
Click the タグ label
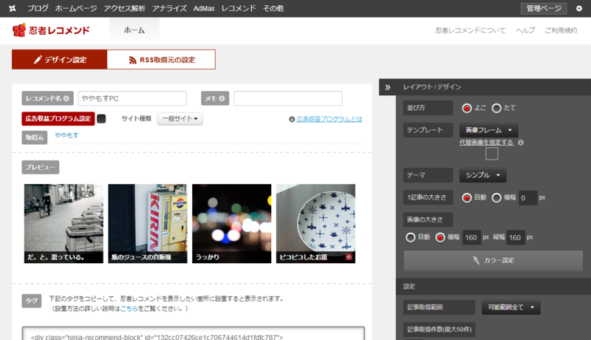(x=32, y=301)
